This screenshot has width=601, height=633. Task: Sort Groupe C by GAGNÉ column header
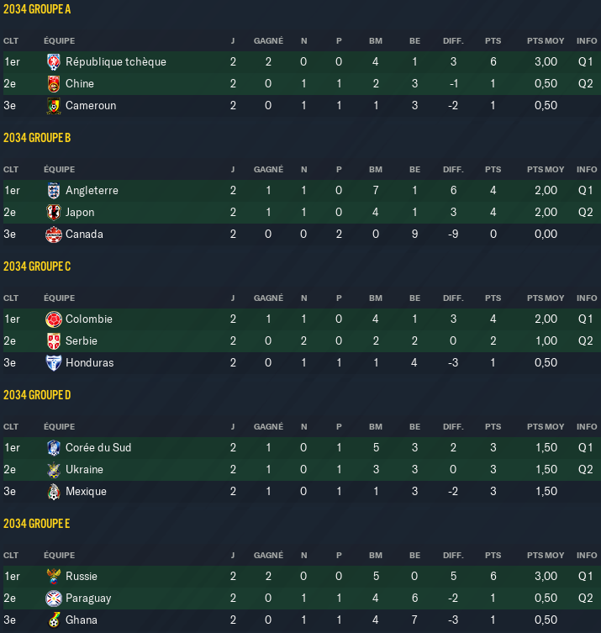268,298
